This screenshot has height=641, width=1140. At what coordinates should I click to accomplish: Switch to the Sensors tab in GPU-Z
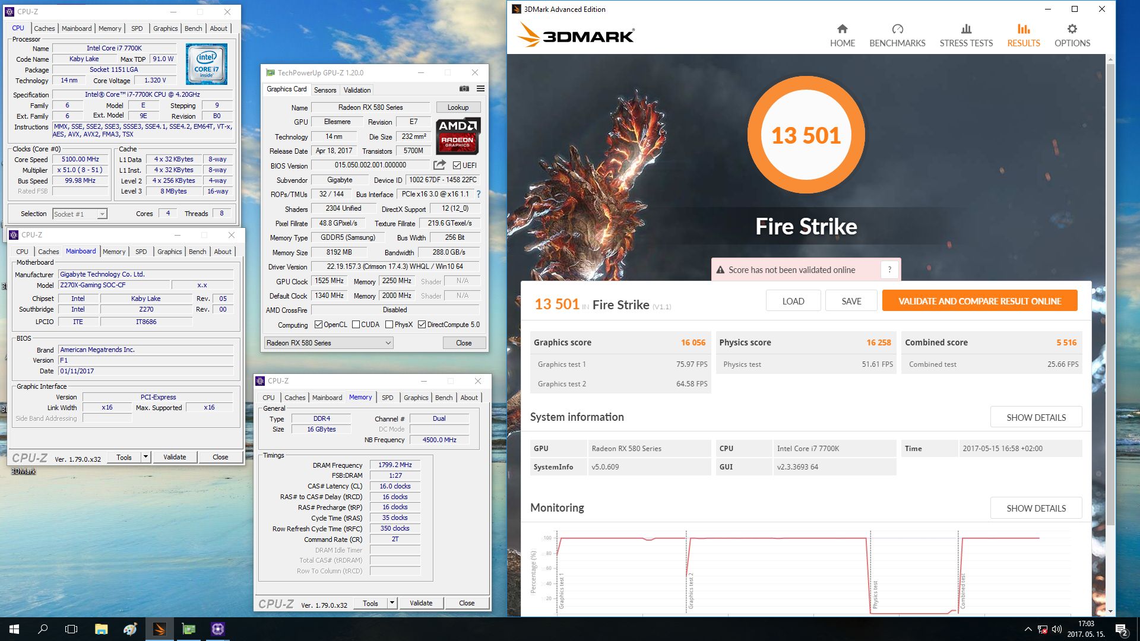325,90
